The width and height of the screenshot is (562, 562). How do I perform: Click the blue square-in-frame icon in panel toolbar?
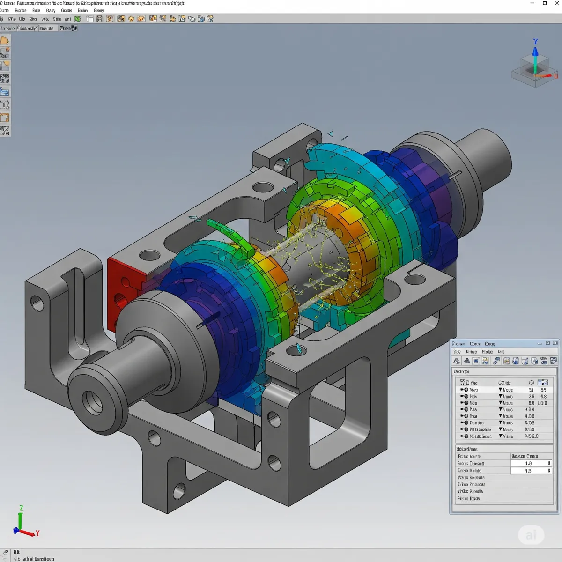tap(476, 361)
